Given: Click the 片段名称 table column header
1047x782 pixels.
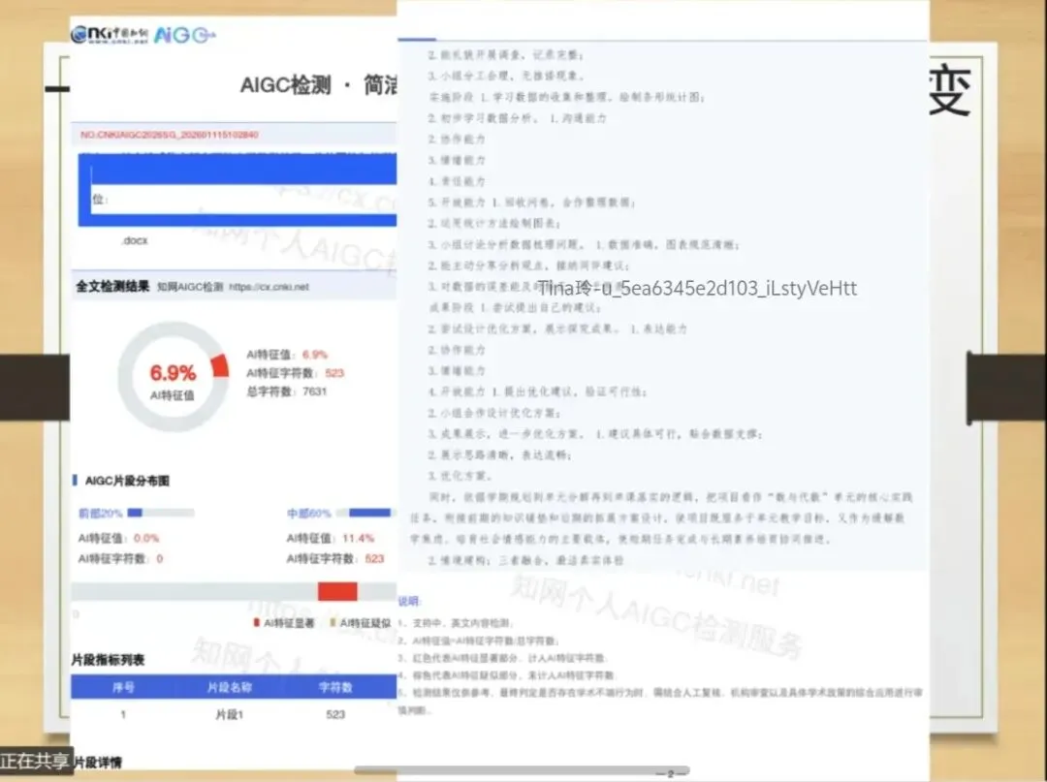Looking at the screenshot, I should [229, 687].
